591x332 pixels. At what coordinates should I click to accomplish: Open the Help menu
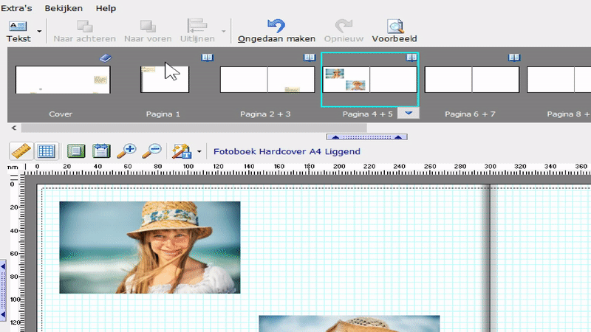[x=106, y=8]
